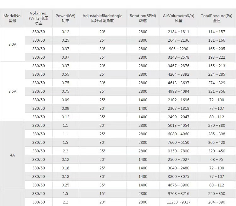The height and width of the screenshot is (206, 236).
Task: Select the AirVolume(m3/h) column header
Action: [x=178, y=18]
